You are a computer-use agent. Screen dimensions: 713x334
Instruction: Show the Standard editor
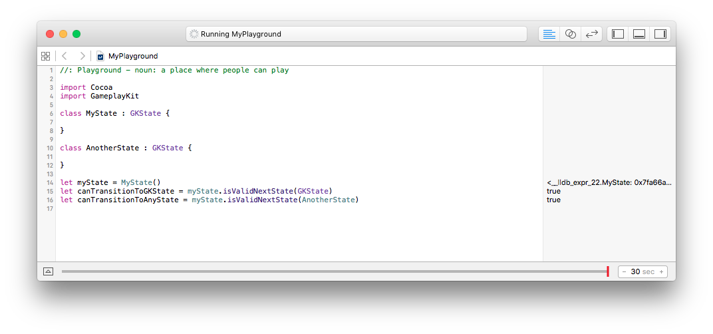click(549, 34)
